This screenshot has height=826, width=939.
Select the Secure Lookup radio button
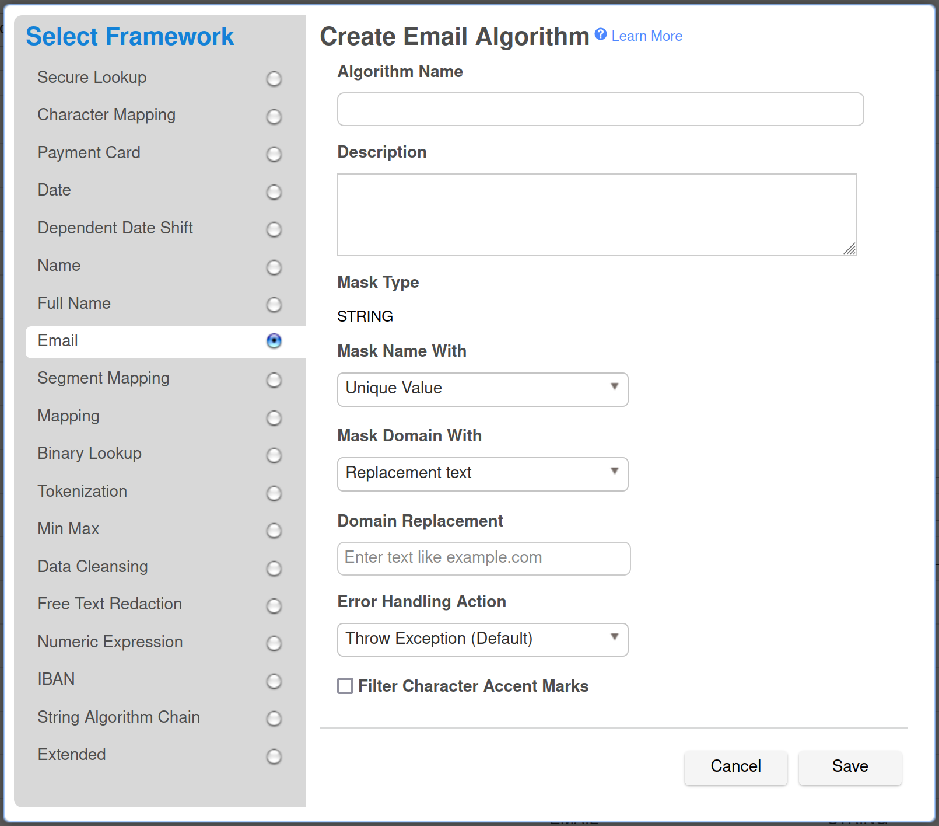(x=274, y=79)
